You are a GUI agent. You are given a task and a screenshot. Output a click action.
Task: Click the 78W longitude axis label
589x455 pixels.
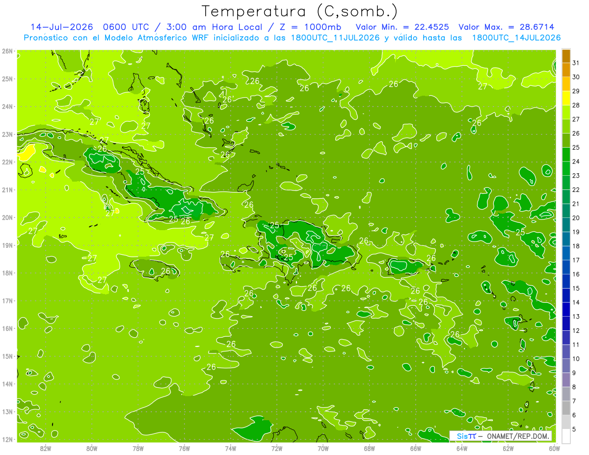click(x=138, y=448)
